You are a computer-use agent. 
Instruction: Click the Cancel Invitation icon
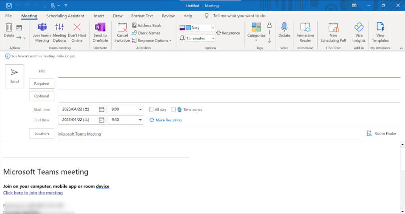[122, 28]
